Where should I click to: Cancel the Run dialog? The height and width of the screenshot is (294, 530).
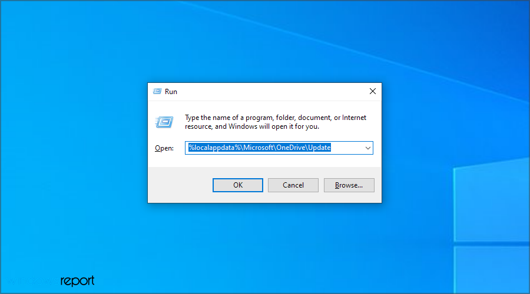293,185
